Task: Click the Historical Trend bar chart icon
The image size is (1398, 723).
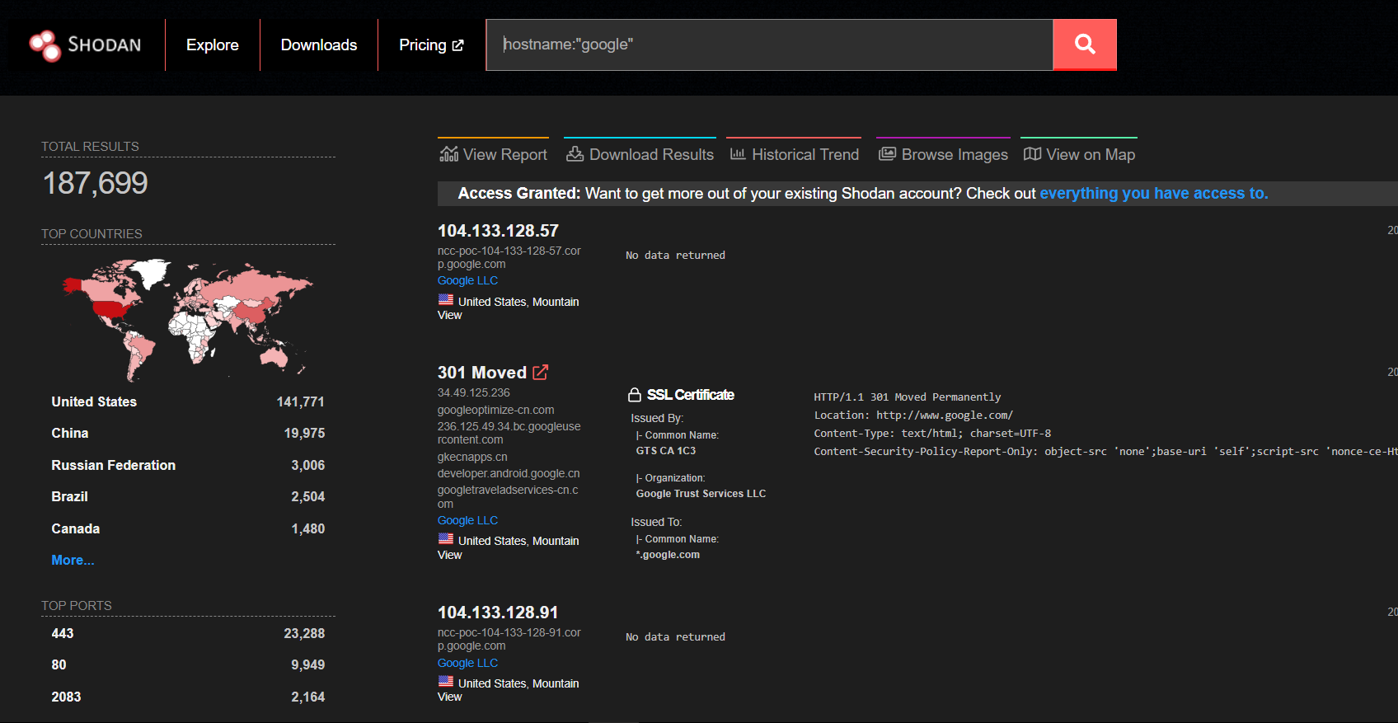Action: coord(738,154)
